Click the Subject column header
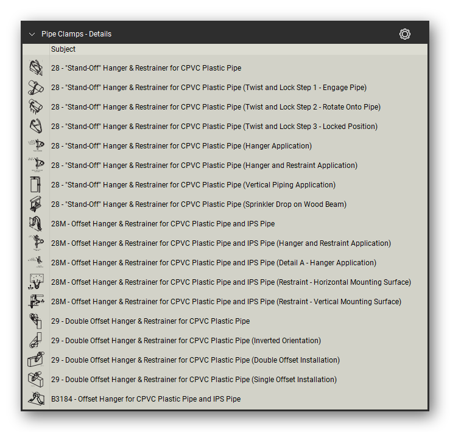The image size is (450, 432). (63, 49)
